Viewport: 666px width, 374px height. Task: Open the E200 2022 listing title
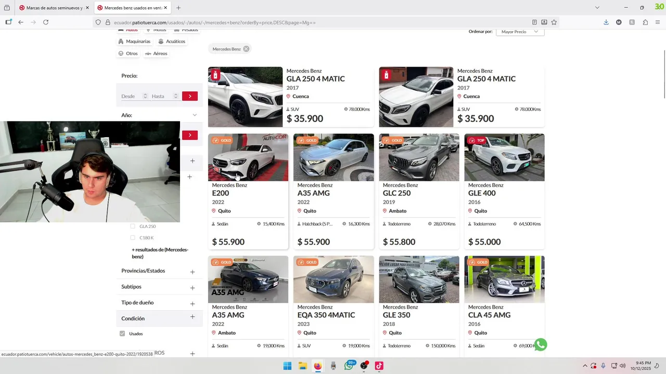(220, 193)
